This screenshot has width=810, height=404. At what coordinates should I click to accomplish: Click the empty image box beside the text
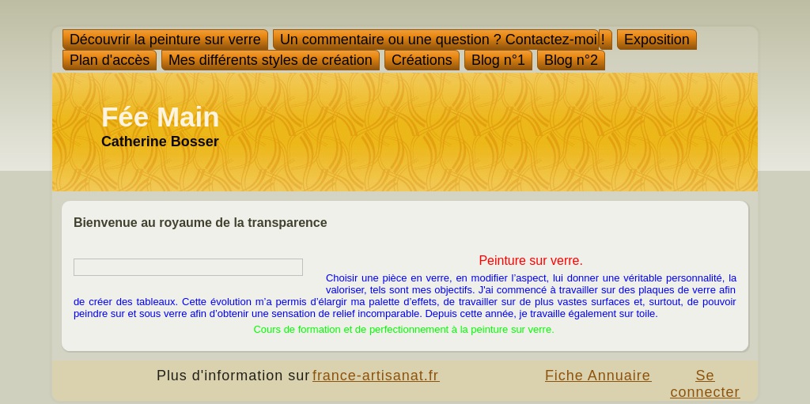188,267
